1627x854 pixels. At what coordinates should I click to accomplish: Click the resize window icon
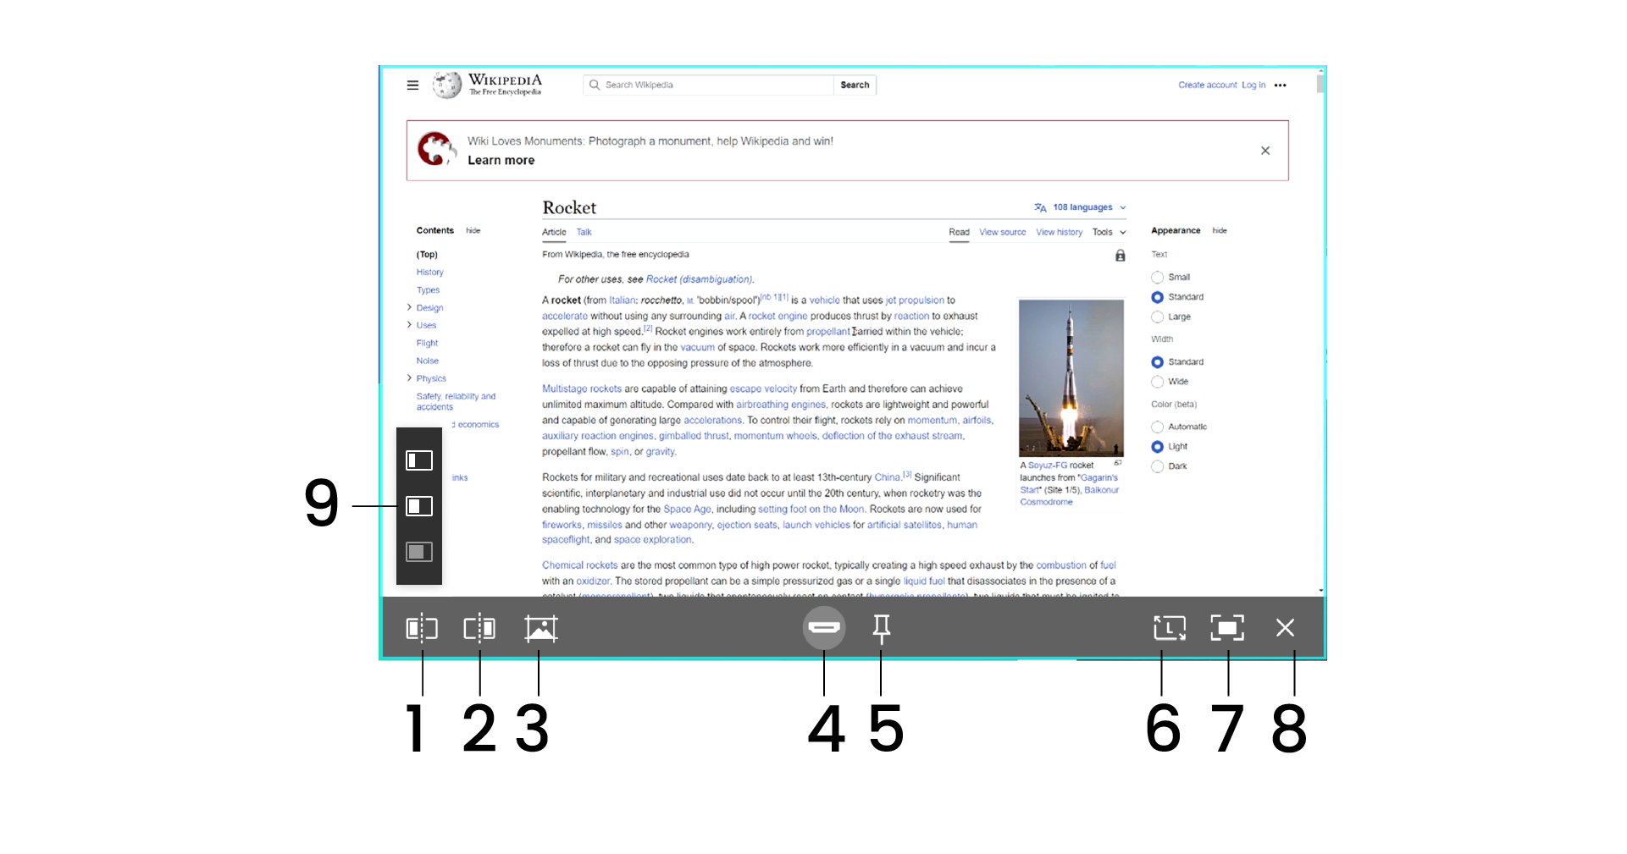[x=1169, y=627]
